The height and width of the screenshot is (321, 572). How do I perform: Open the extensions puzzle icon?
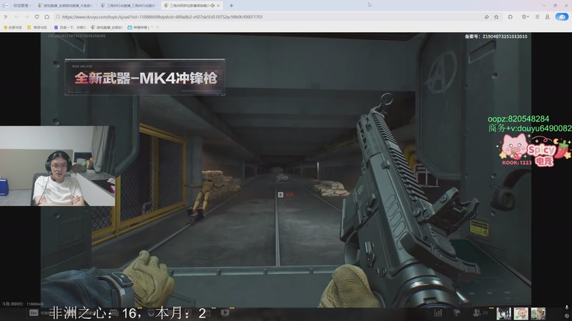pos(511,16)
